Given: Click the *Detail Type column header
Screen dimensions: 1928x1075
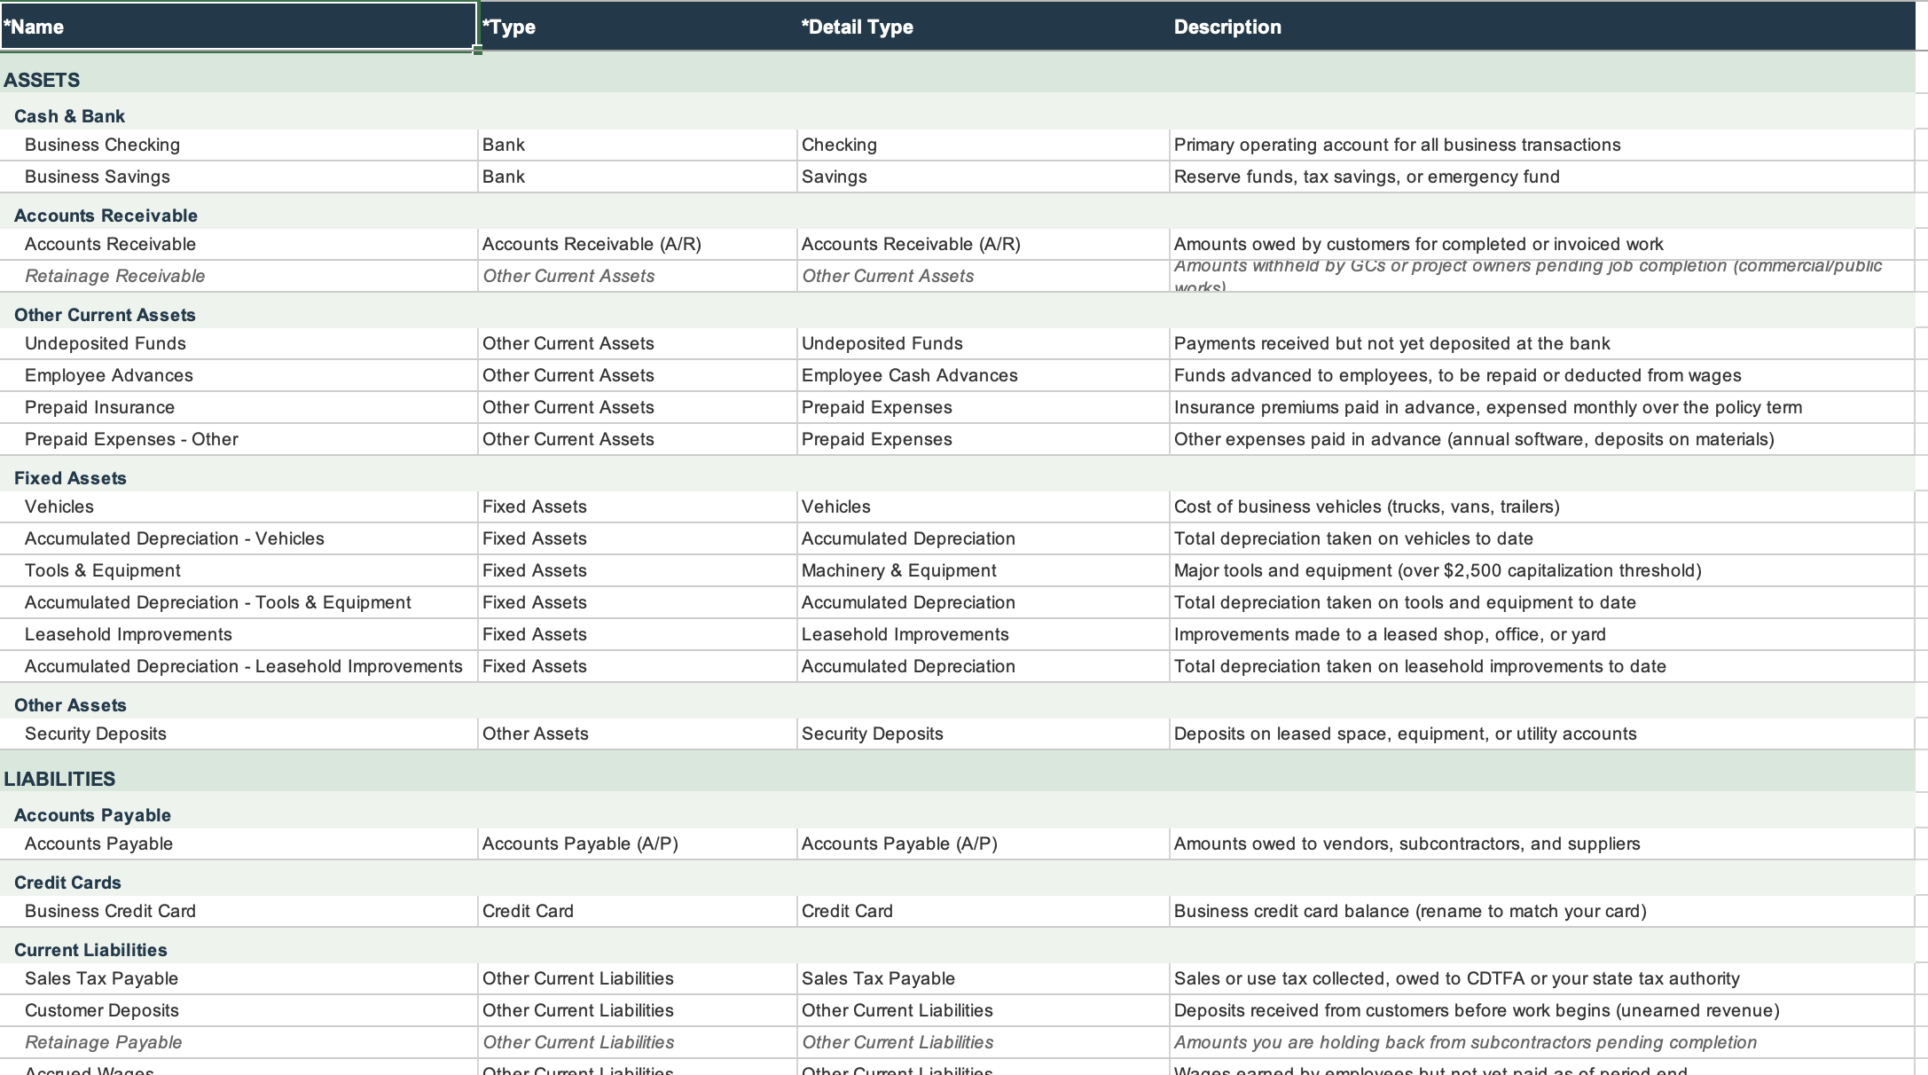Looking at the screenshot, I should (x=984, y=27).
